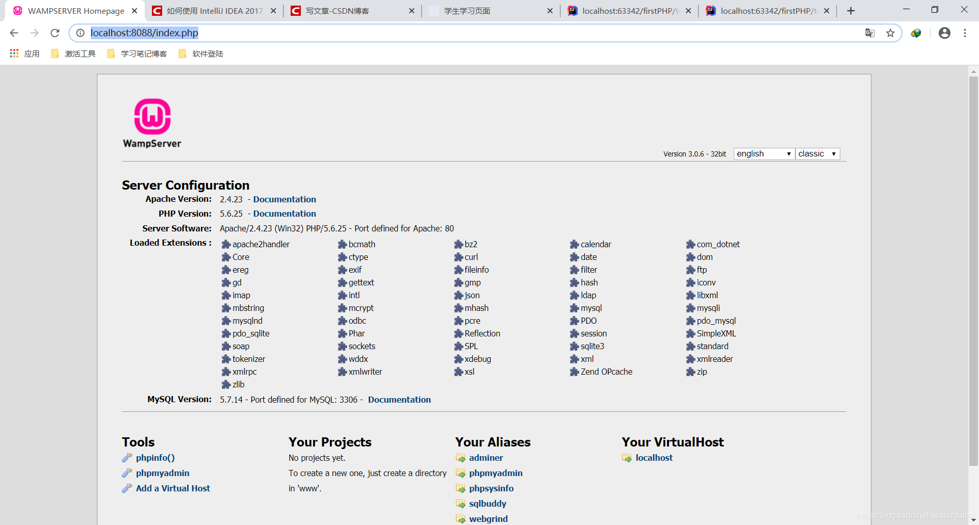Image resolution: width=979 pixels, height=525 pixels.
Task: Bookmark this page with the star
Action: 890,33
